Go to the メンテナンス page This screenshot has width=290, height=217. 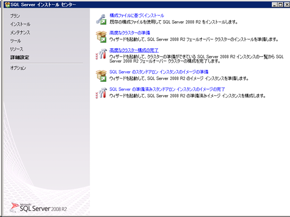tap(20, 32)
